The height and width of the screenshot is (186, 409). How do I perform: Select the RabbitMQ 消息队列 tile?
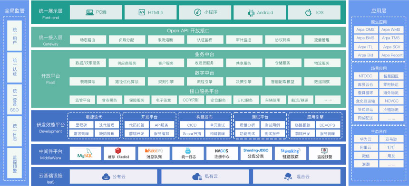coord(154,153)
